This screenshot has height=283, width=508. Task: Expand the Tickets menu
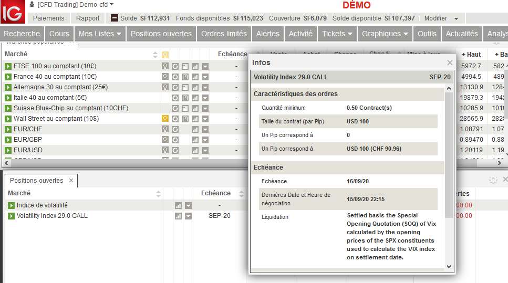pyautogui.click(x=337, y=34)
